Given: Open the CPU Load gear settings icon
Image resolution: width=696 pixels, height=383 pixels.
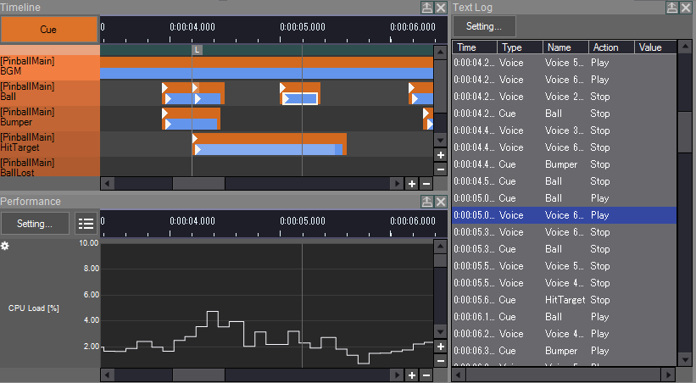Looking at the screenshot, I should (5, 246).
